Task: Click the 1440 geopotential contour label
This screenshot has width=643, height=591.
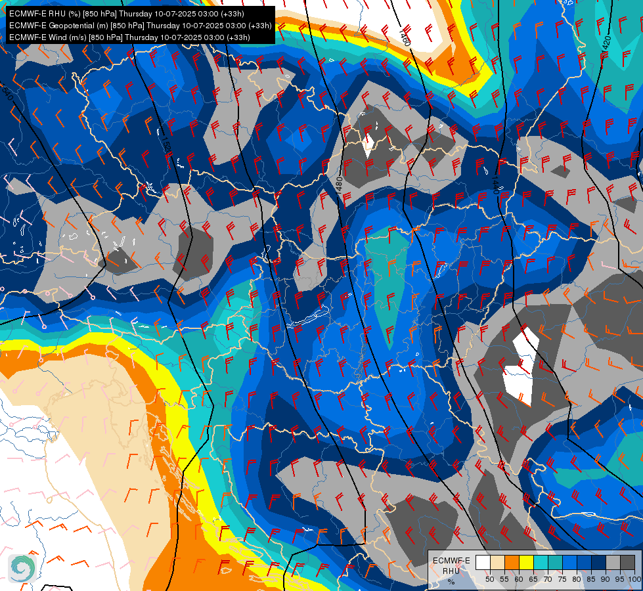Action: click(495, 185)
